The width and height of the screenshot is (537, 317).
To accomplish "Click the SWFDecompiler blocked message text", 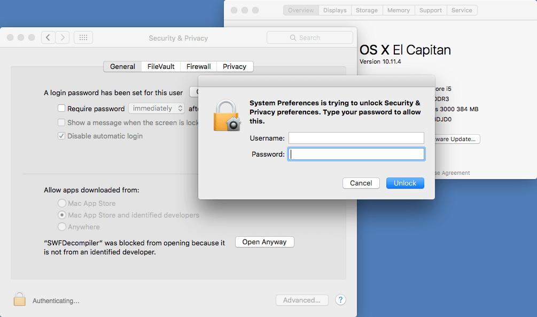I will (x=134, y=248).
